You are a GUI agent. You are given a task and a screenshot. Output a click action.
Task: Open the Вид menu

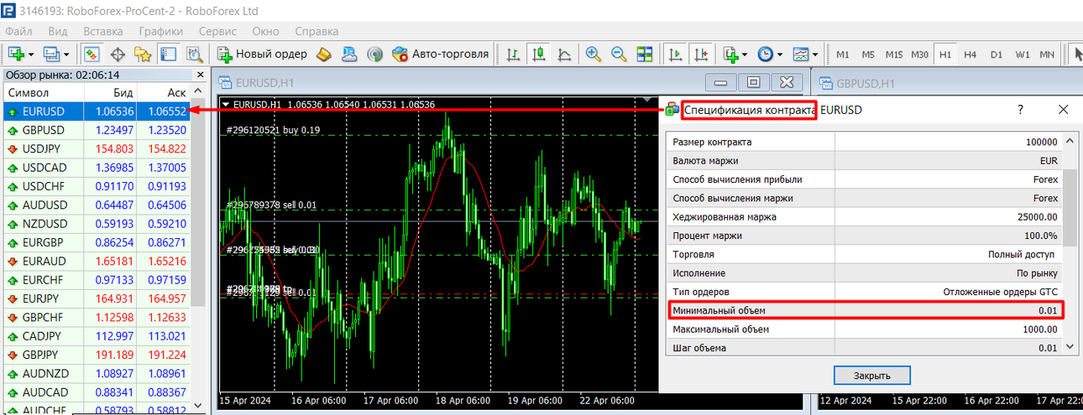58,31
